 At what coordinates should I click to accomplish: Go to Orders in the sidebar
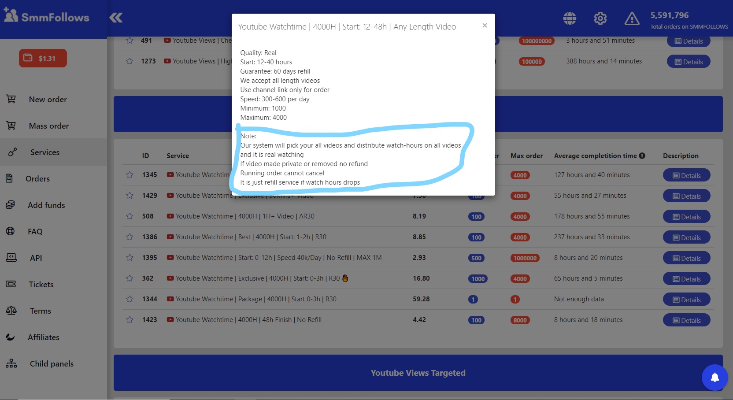click(37, 179)
